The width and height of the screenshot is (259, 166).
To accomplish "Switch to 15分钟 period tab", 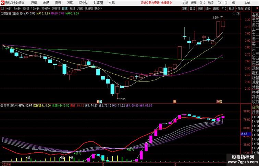I will pyautogui.click(x=35, y=9).
